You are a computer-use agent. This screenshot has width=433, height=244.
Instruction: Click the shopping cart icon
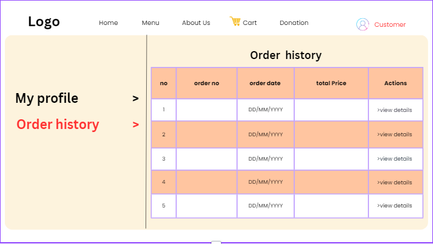tap(235, 21)
